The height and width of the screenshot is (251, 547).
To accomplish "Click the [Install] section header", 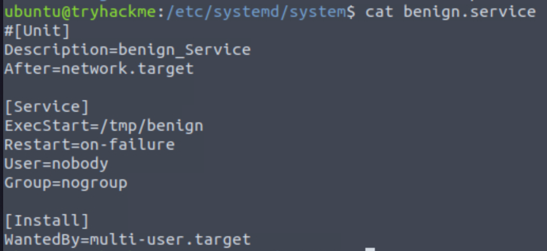I will 47,220.
